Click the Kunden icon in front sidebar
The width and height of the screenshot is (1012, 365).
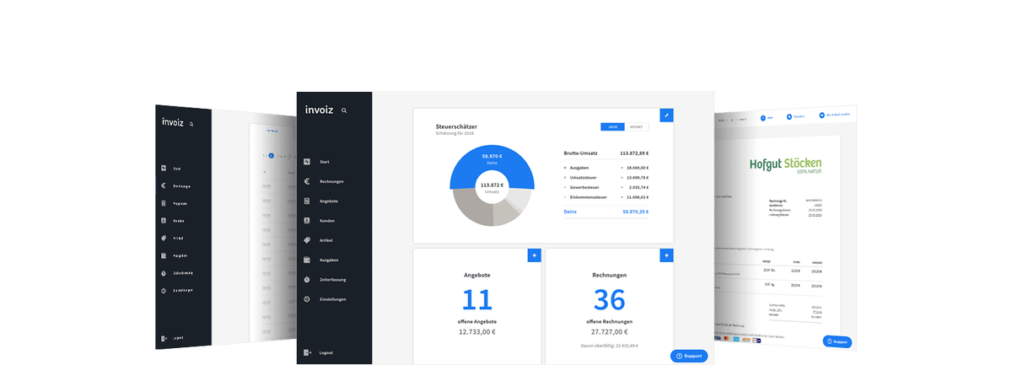pos(308,220)
